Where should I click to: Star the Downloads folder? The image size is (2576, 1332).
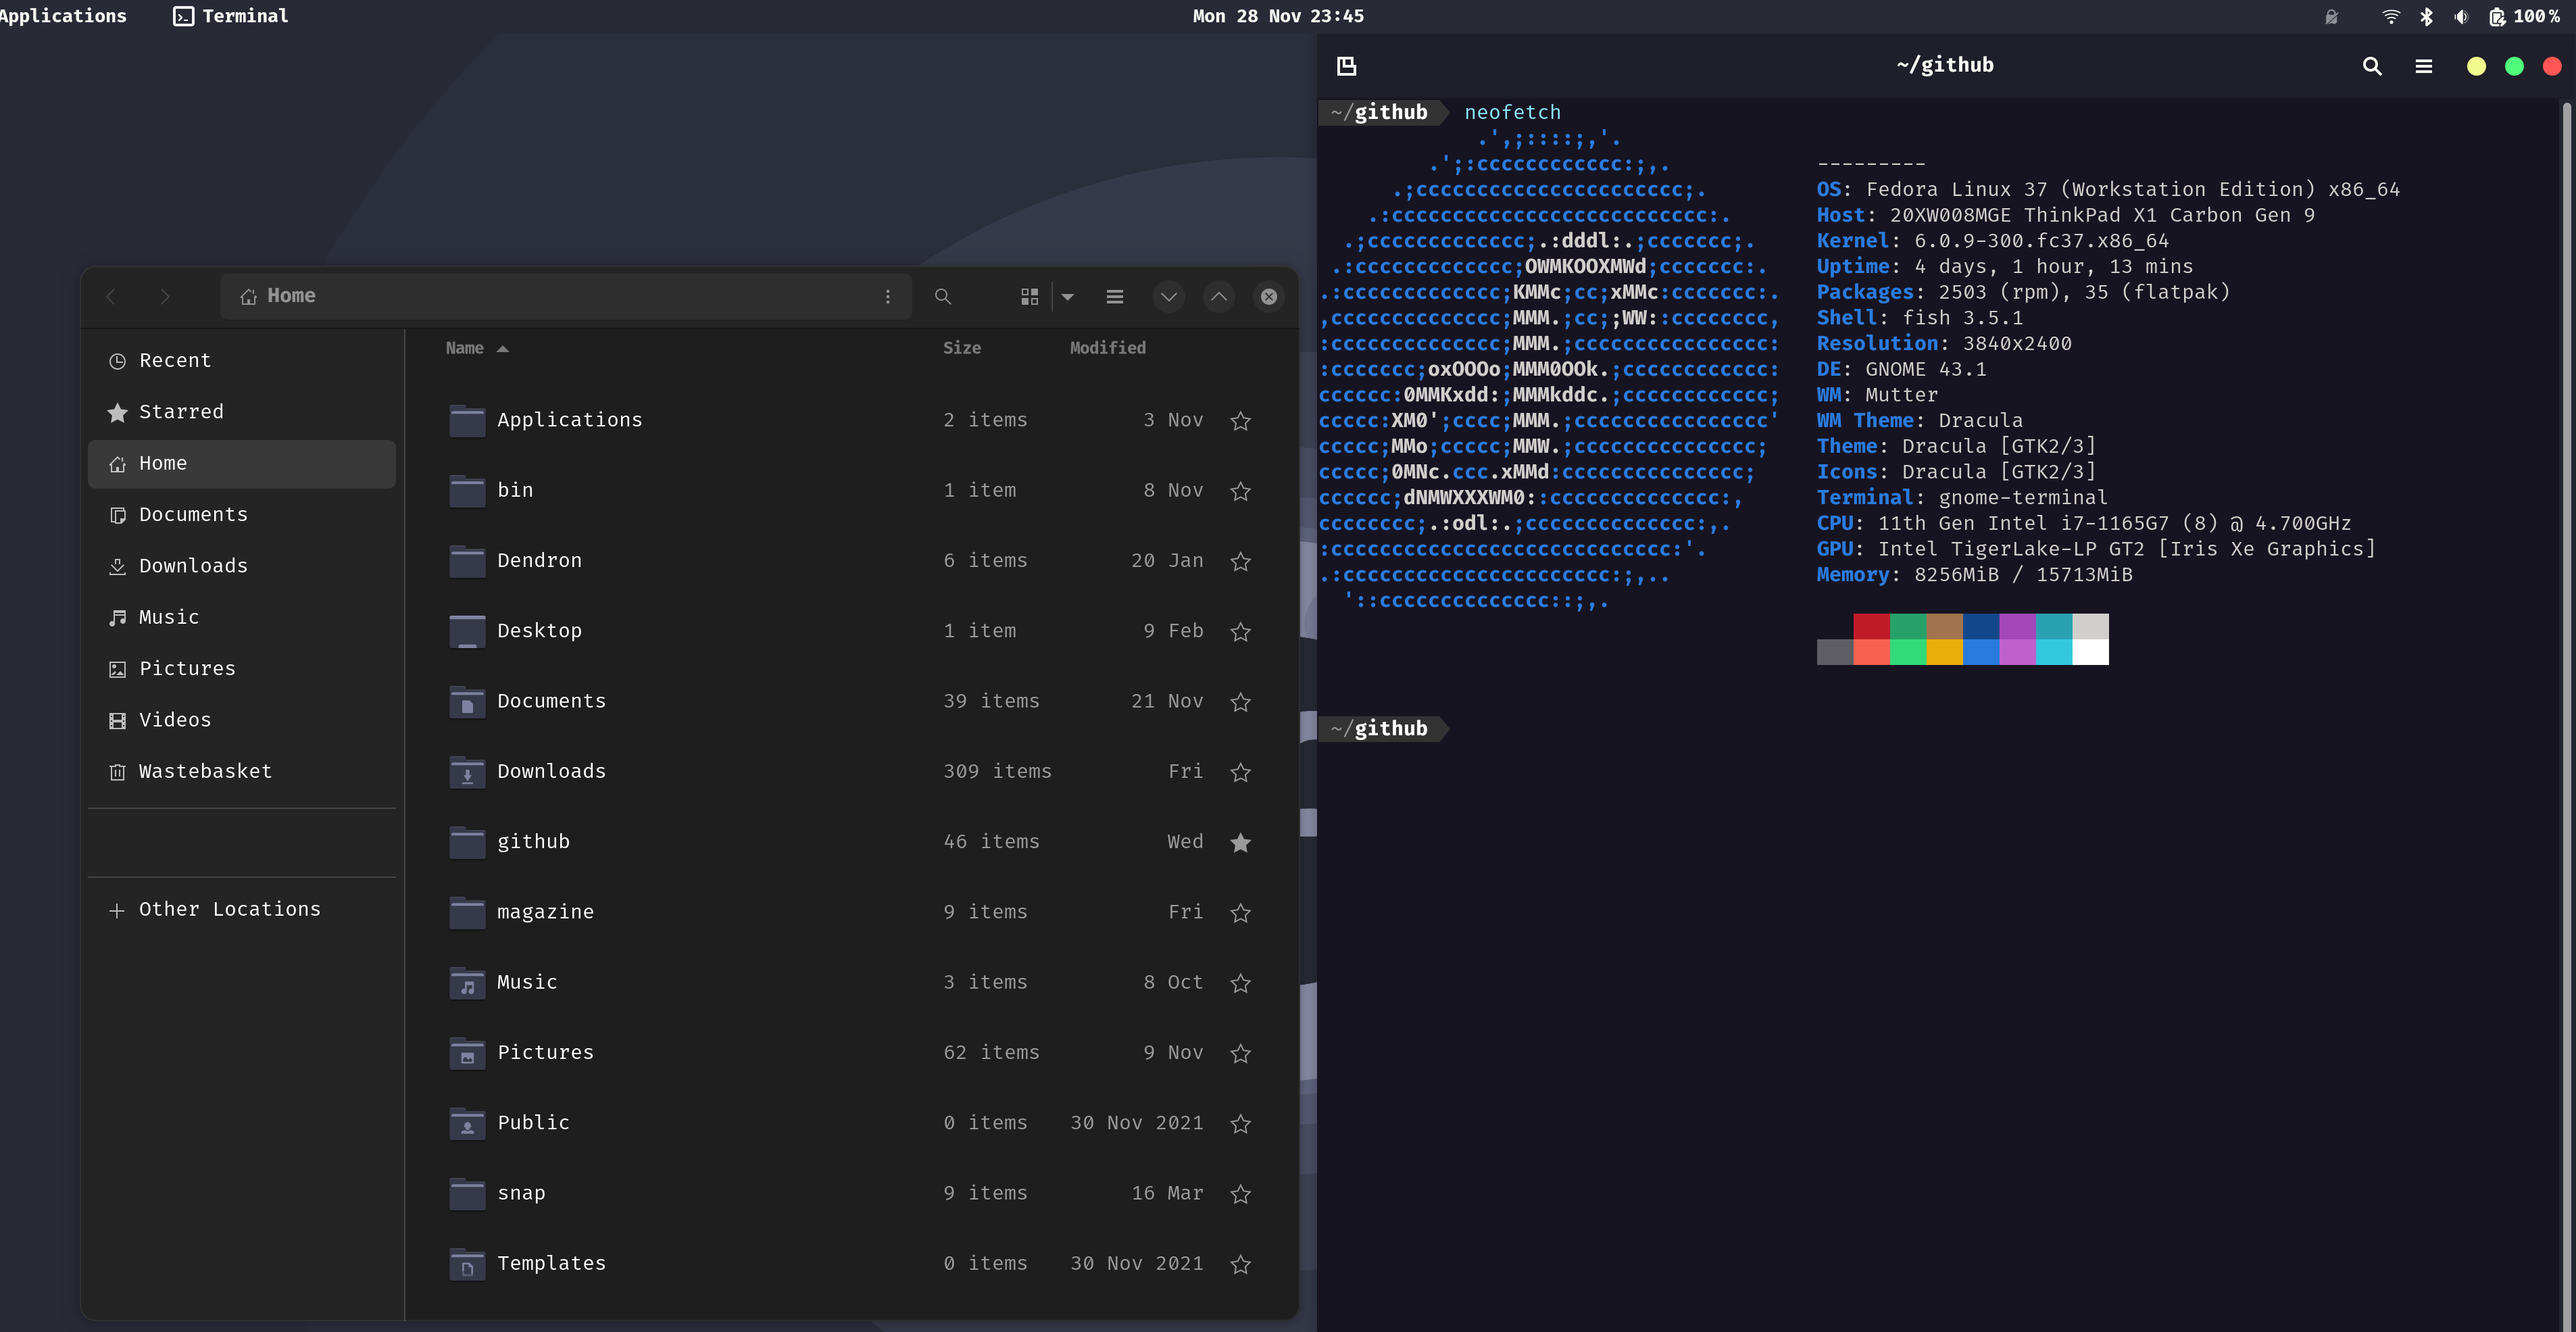point(1241,772)
